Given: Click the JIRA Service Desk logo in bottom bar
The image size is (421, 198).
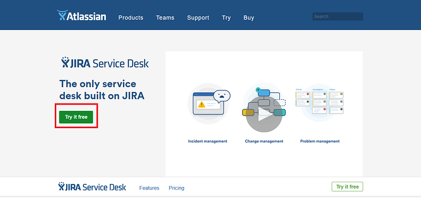Looking at the screenshot, I should pos(92,187).
